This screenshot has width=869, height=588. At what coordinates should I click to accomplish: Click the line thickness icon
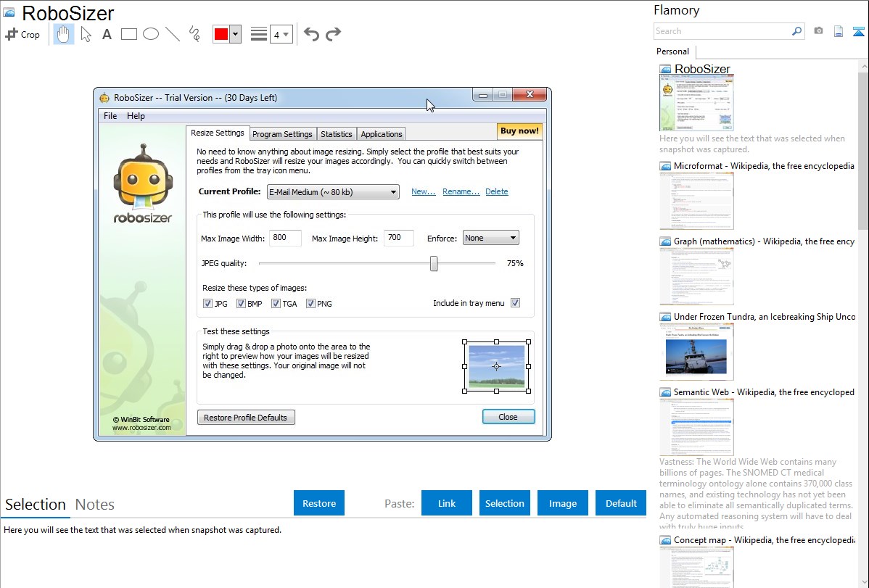(x=259, y=34)
